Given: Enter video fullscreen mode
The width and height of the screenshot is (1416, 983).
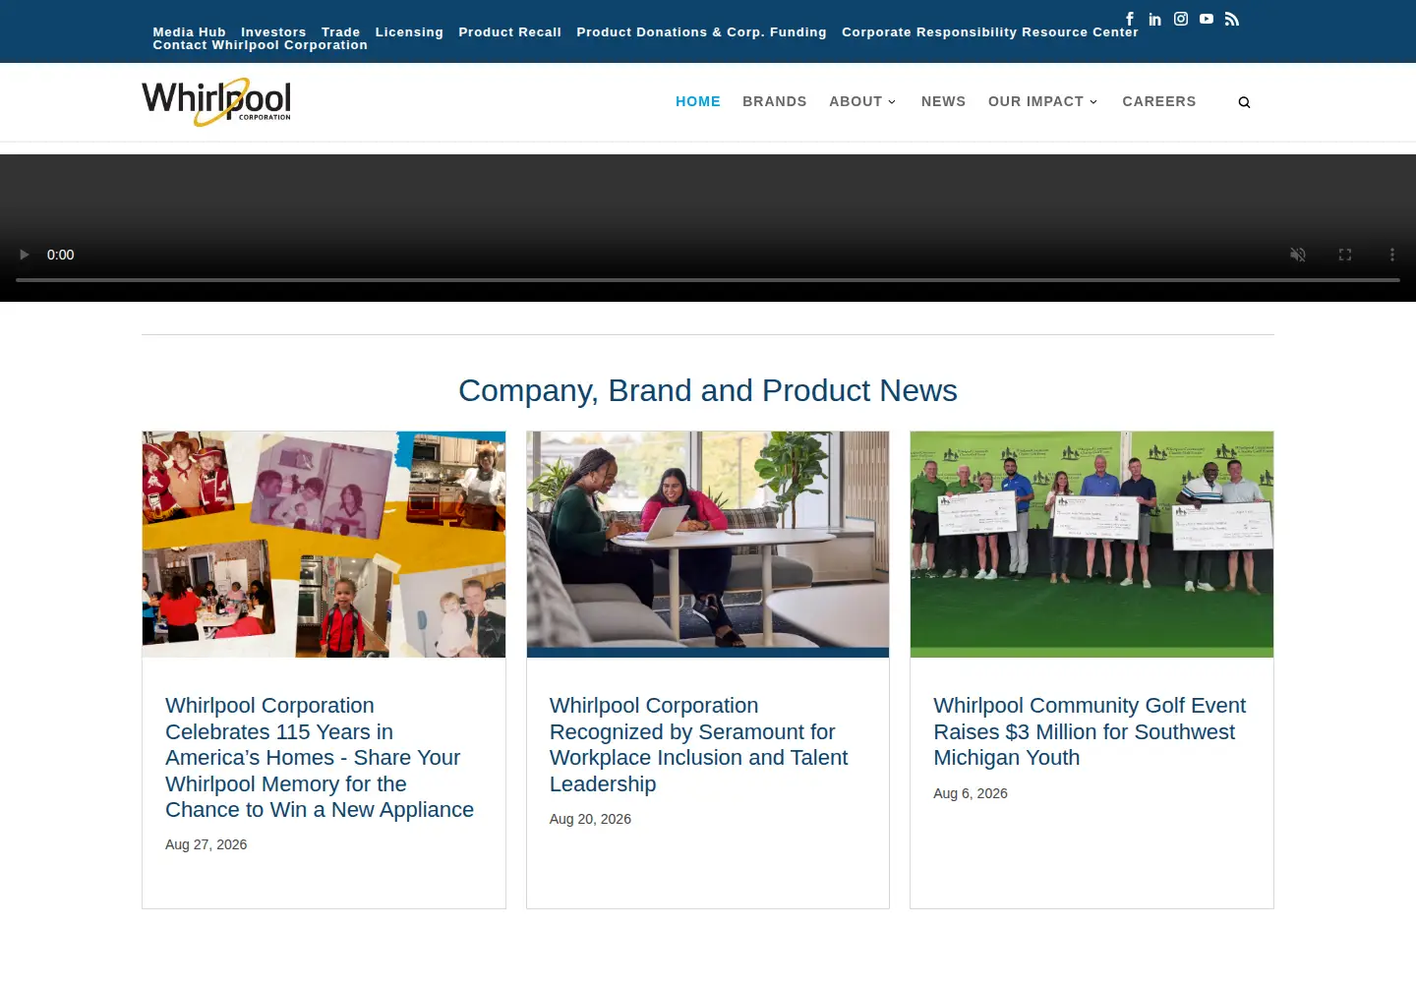Looking at the screenshot, I should click(1345, 255).
